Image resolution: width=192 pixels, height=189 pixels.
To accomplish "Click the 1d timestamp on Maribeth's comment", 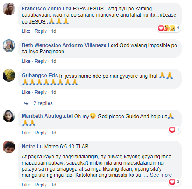I will [53, 133].
